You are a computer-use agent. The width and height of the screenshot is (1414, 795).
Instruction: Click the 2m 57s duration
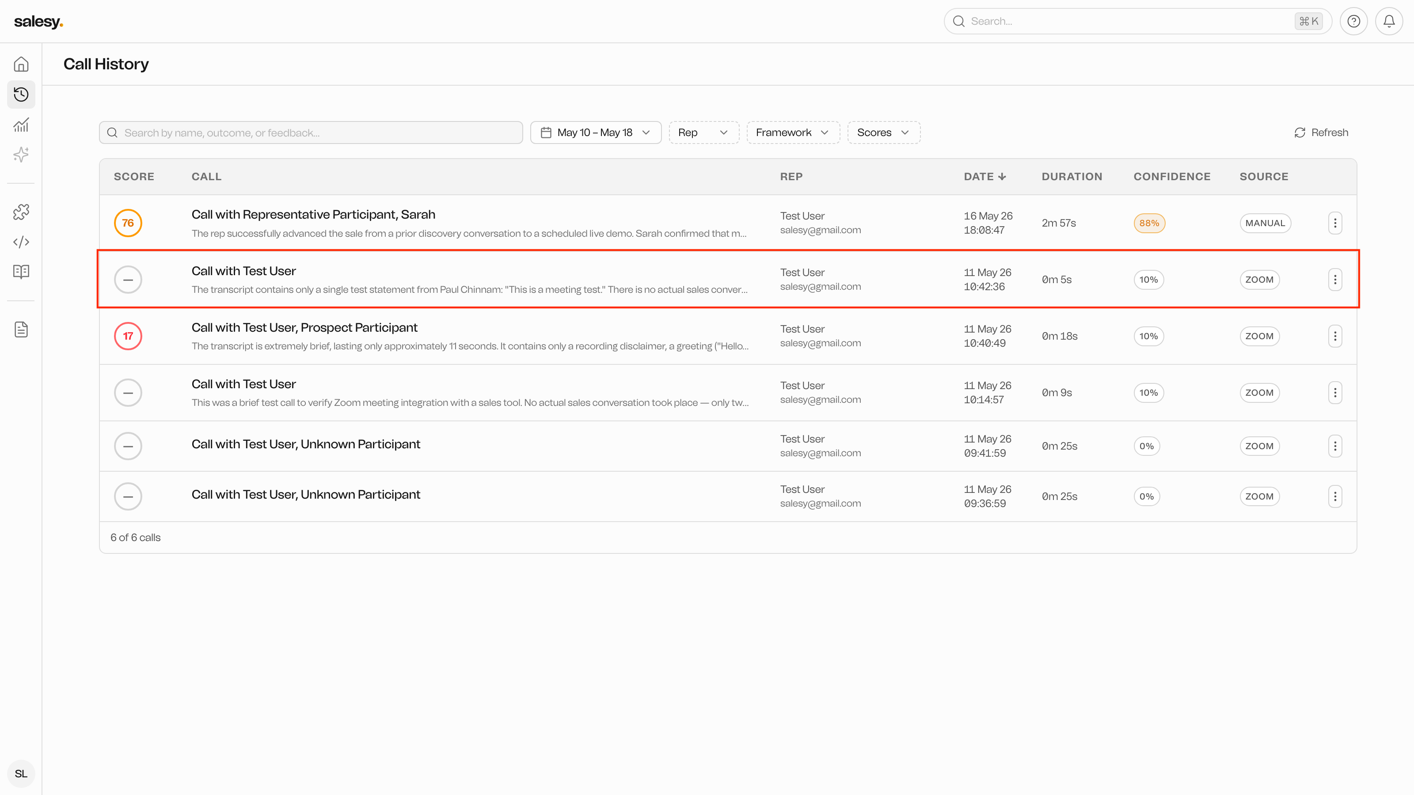coord(1059,223)
